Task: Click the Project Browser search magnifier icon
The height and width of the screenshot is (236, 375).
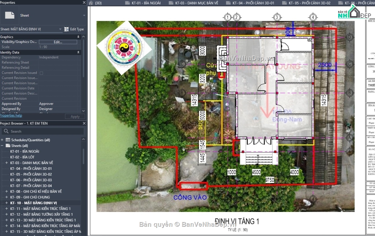Action: (6, 131)
